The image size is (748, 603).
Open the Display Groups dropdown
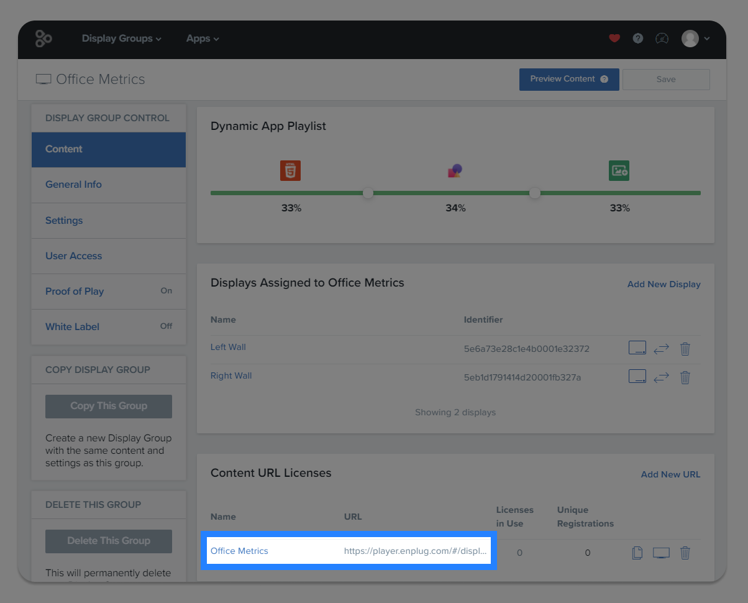122,39
